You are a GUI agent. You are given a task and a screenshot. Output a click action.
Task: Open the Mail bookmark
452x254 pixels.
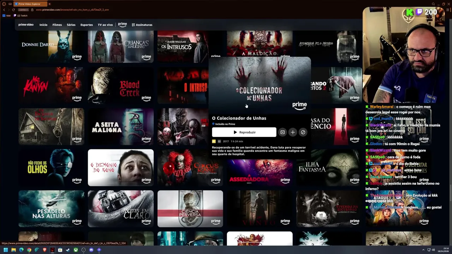(7, 16)
